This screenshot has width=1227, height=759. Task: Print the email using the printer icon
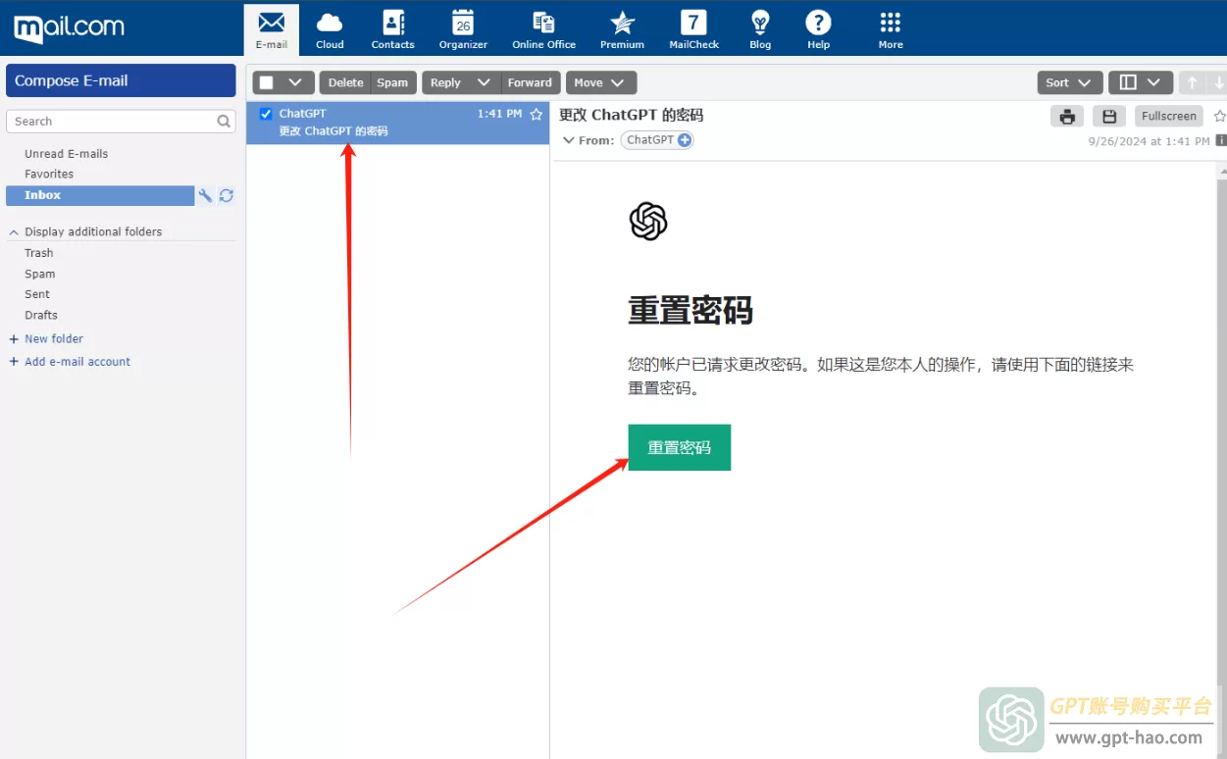click(1067, 117)
